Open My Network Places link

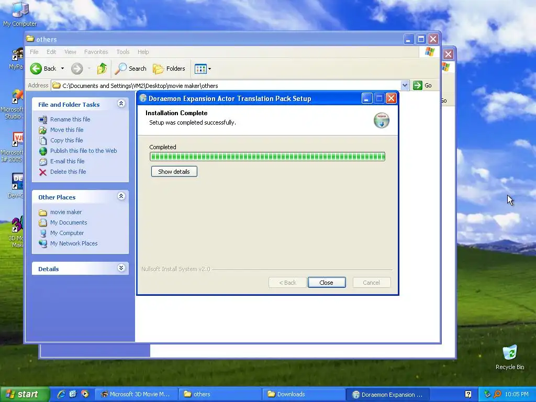[74, 244]
